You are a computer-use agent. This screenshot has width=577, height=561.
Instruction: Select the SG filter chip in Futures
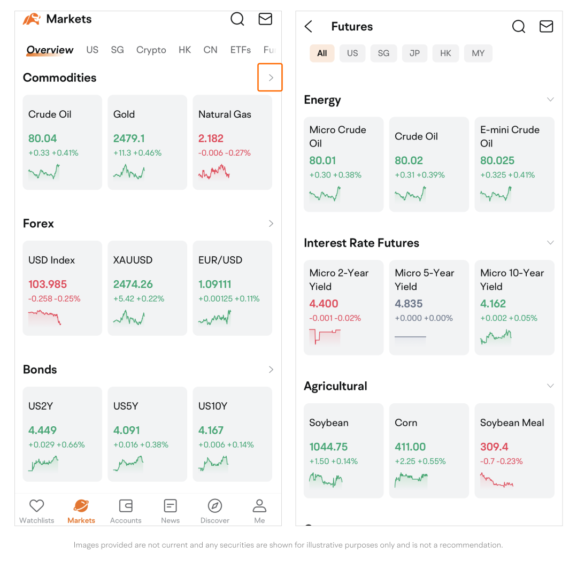pos(383,53)
